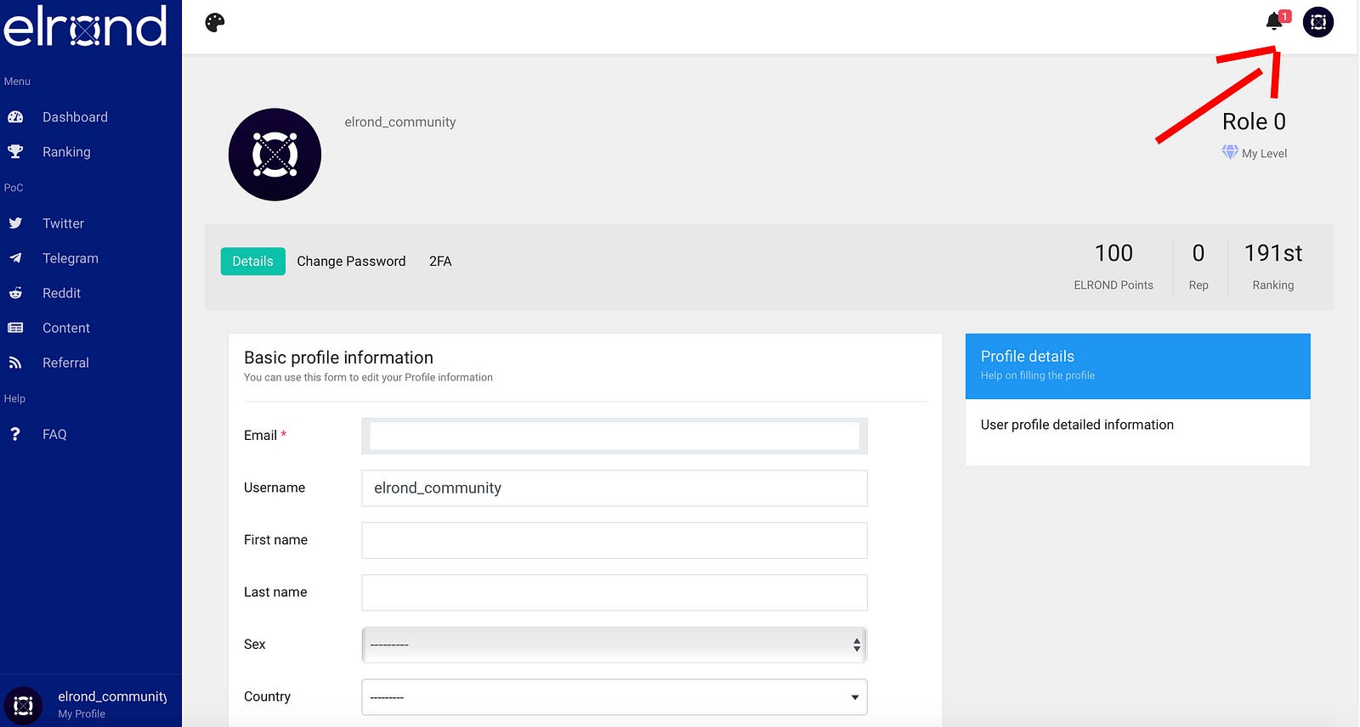
Task: Click the Telegram paper plane icon
Action: (15, 258)
